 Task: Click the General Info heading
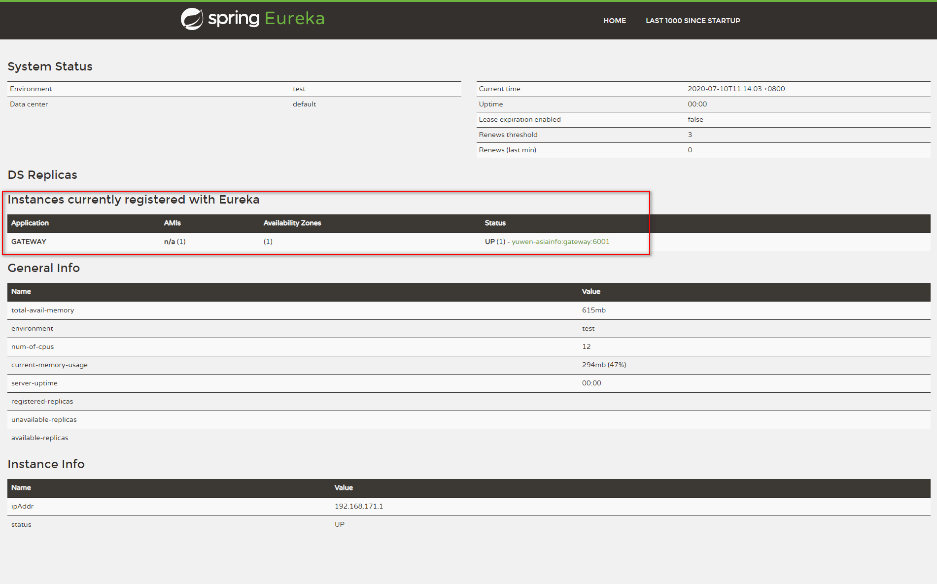pos(44,268)
